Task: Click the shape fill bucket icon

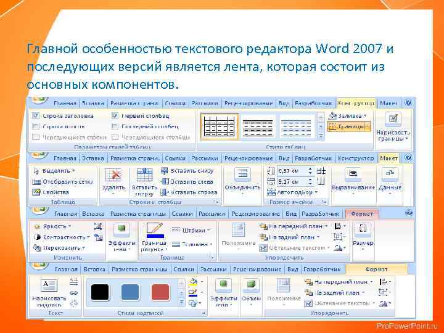Action: (x=193, y=282)
